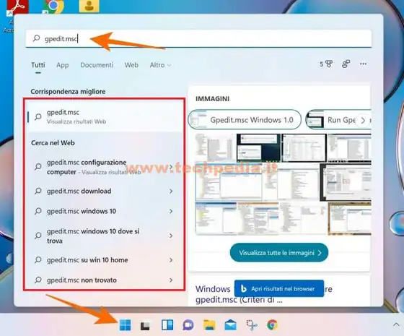Switch to the App filter tab
404x336 pixels.
(63, 65)
